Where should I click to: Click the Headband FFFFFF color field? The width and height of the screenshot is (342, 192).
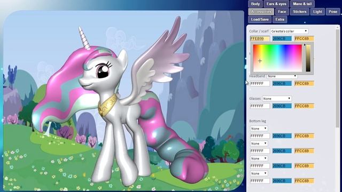click(x=260, y=84)
